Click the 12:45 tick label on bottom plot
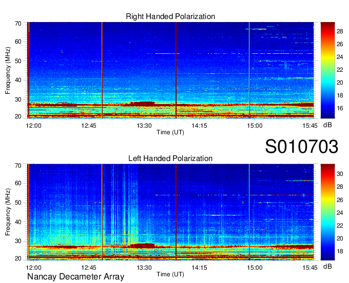Image resolution: width=349 pixels, height=283 pixels. point(89,268)
